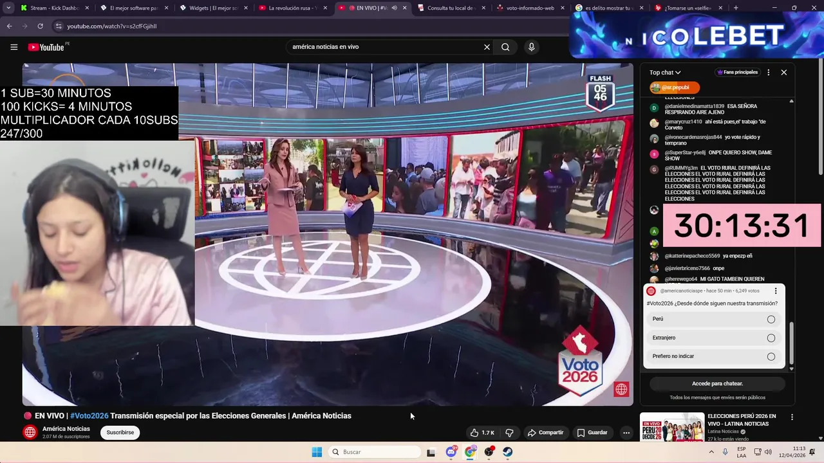Close the La revolución rusa tab

click(x=325, y=8)
